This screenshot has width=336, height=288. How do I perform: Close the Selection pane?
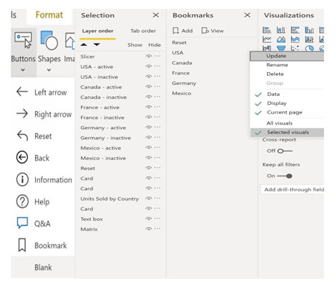pyautogui.click(x=155, y=15)
